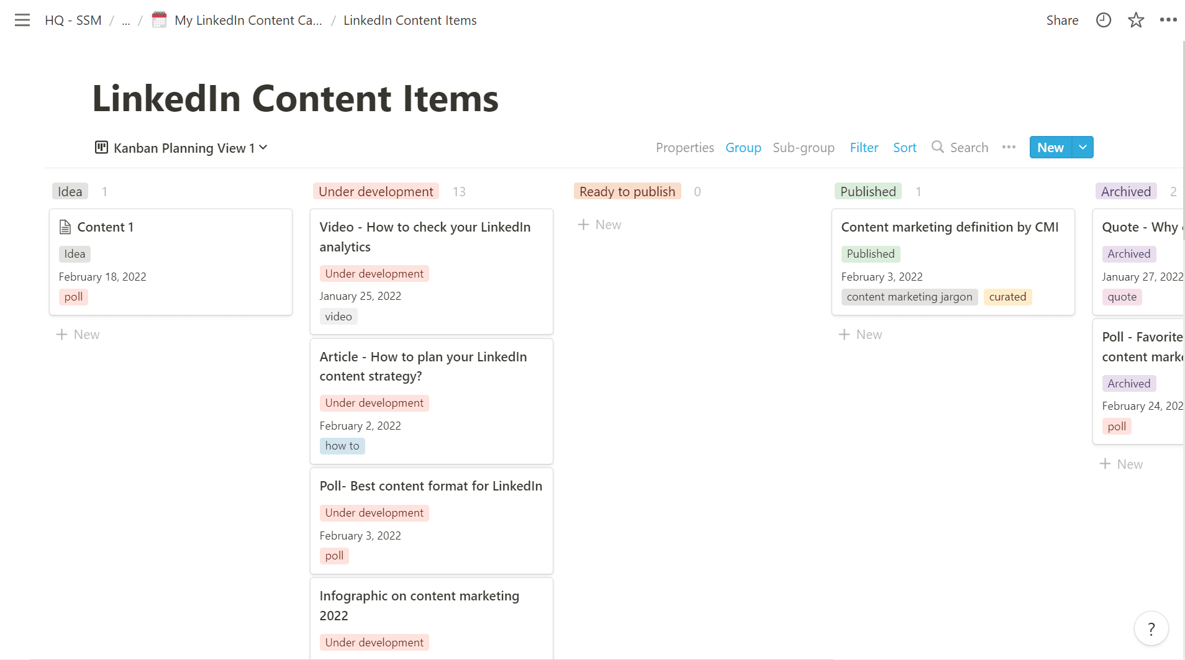Expand the Kanban Planning View 1 dropdown

[x=263, y=148]
